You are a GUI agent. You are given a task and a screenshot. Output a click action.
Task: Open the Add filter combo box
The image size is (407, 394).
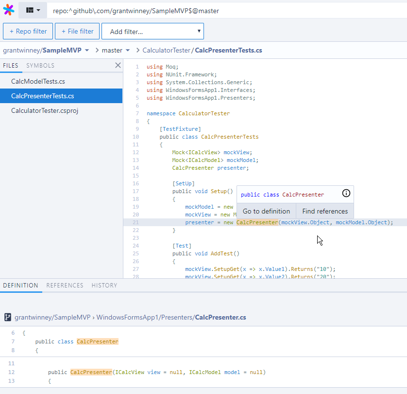coord(153,31)
